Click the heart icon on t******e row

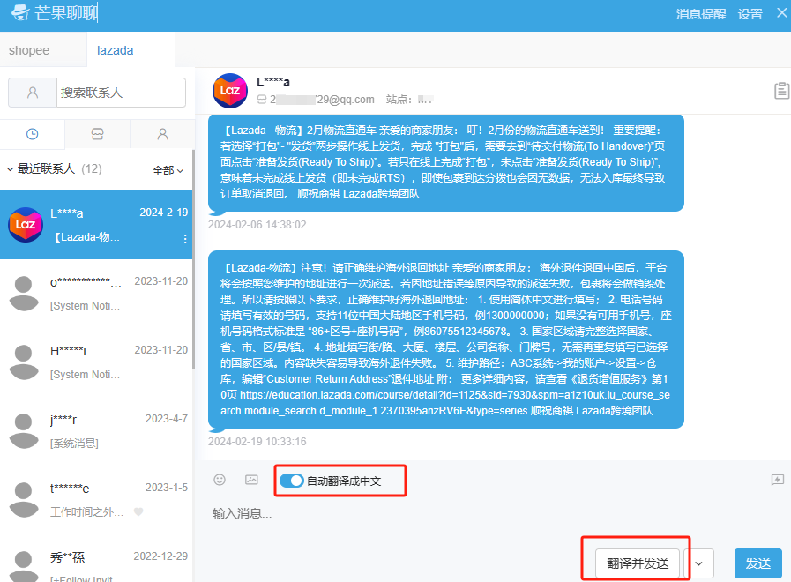pos(138,512)
